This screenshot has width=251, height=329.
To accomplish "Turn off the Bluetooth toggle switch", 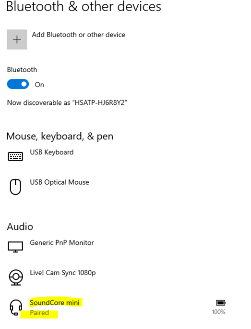I will (18, 84).
